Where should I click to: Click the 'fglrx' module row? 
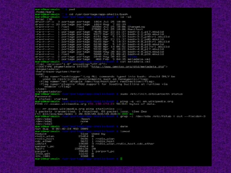(x=65, y=149)
